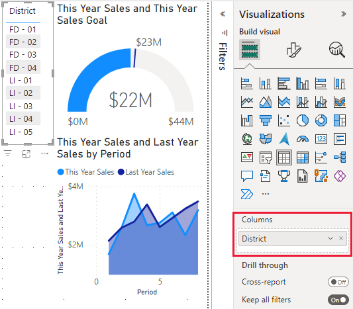Select the Gauge visual icon
The image size is (353, 309).
click(x=303, y=139)
